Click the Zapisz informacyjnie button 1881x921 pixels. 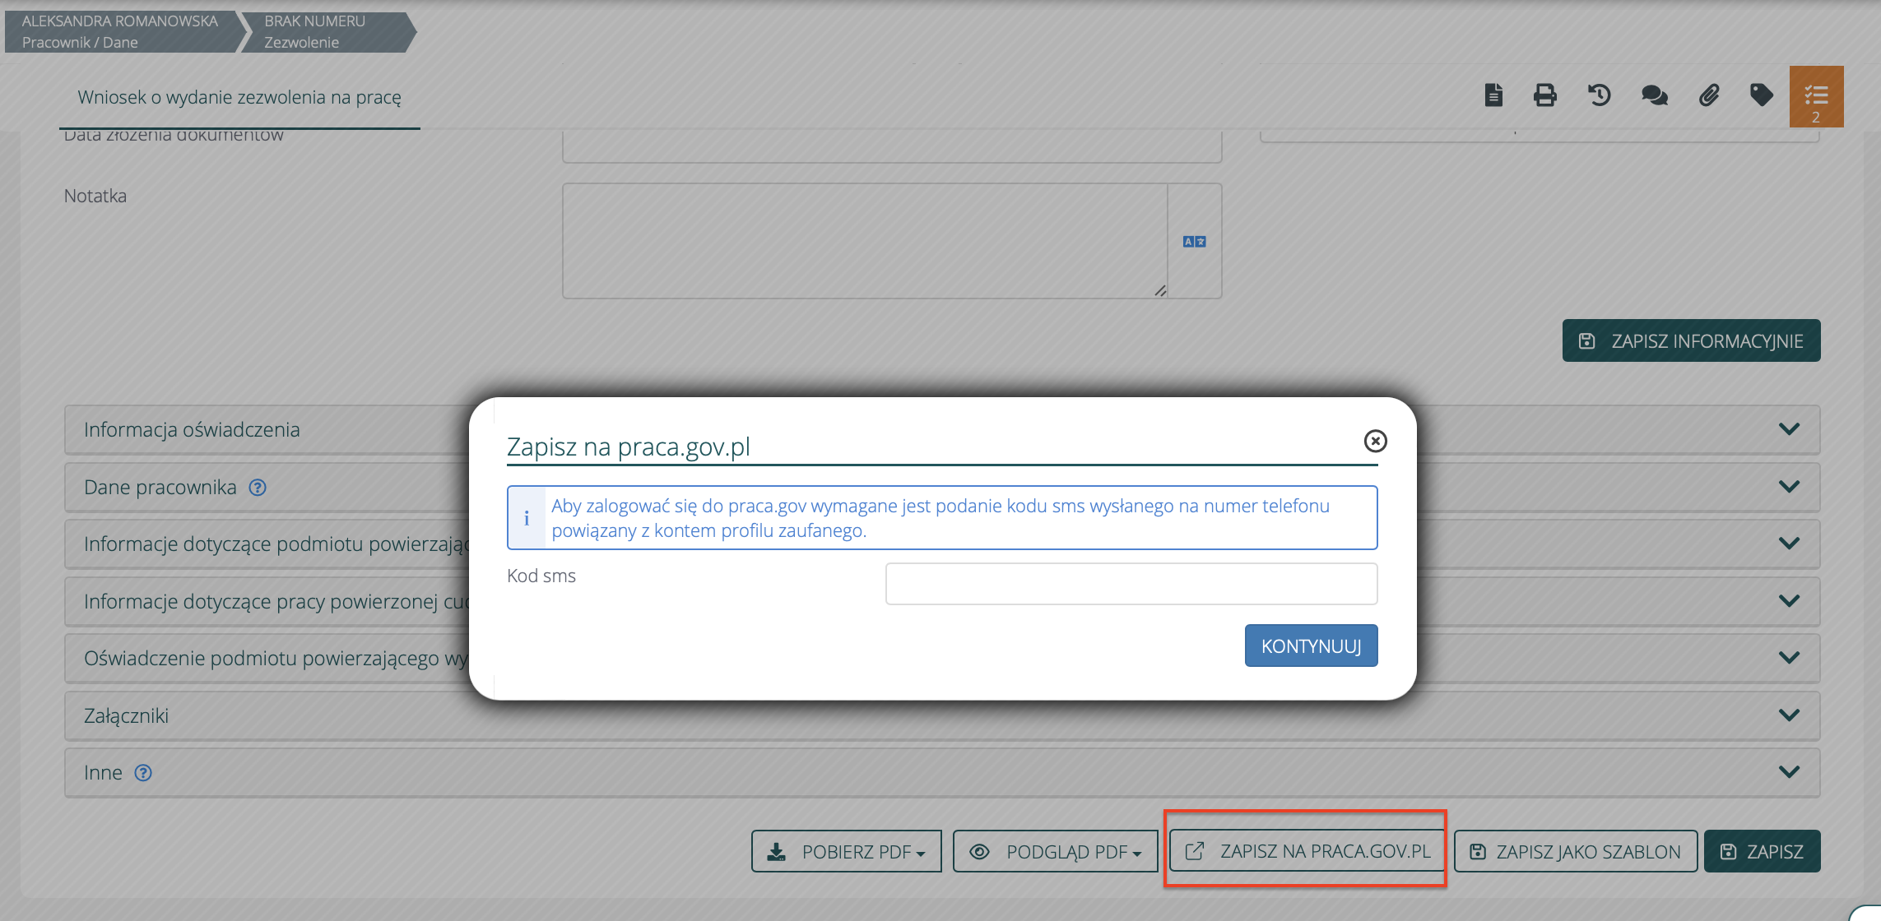[x=1691, y=341]
